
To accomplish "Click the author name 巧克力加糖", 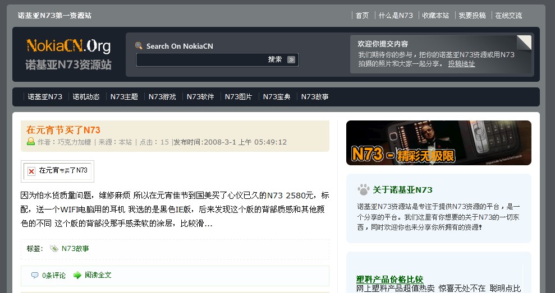I will [x=74, y=142].
